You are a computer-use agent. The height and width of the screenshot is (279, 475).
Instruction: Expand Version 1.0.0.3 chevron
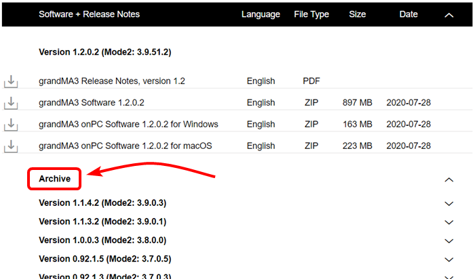tap(449, 240)
